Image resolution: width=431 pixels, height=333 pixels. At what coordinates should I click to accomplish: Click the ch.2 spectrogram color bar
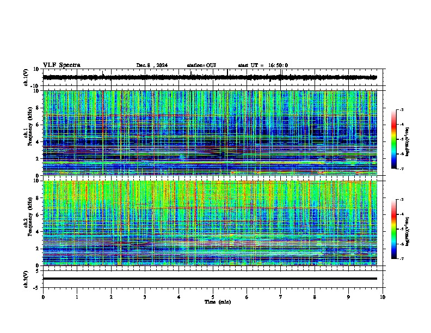pos(394,229)
